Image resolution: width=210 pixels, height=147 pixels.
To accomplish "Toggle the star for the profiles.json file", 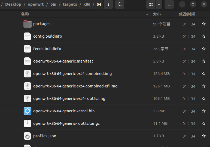I will coord(203,136).
